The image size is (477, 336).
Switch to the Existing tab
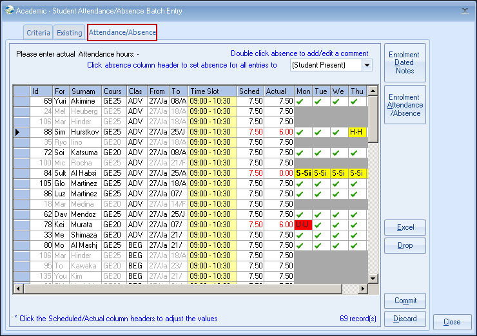[x=69, y=33]
